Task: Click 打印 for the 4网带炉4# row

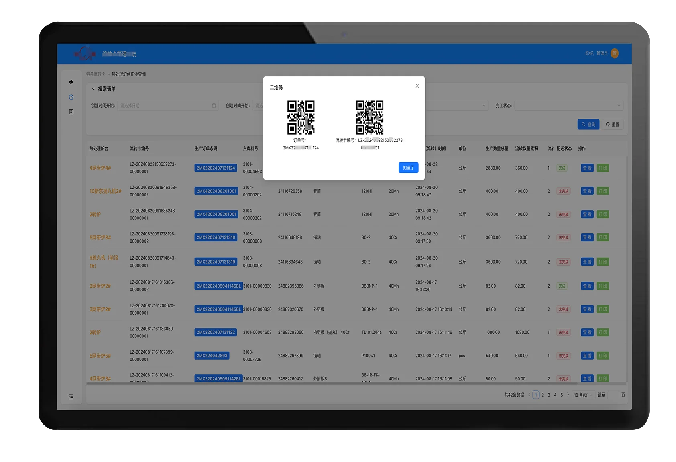Action: click(x=603, y=168)
